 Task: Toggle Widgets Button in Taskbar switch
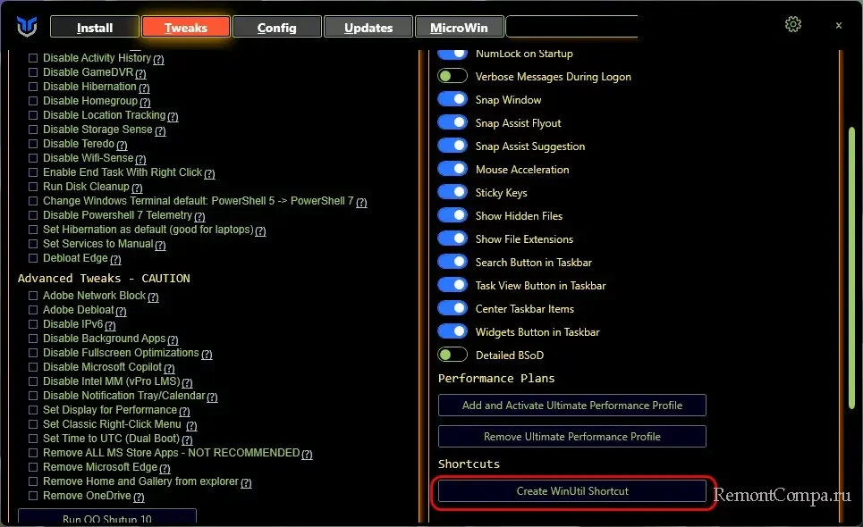click(453, 331)
